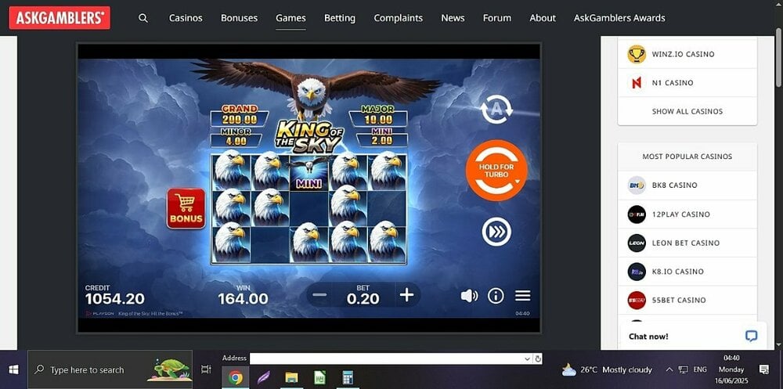The height and width of the screenshot is (389, 783).
Task: Click the N1 Casino logo icon
Action: click(x=636, y=83)
